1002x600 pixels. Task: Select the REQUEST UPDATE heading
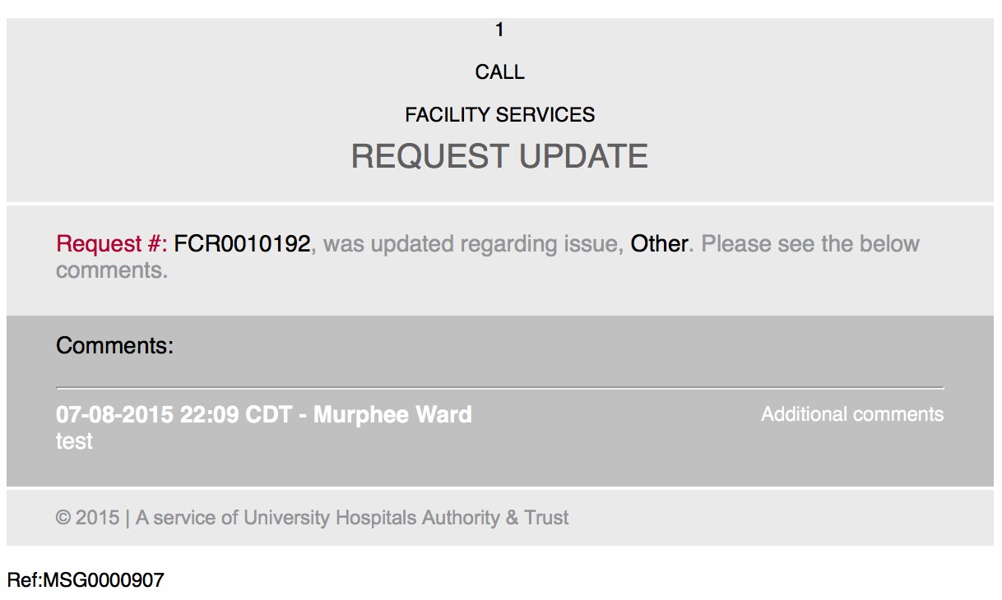coord(499,156)
